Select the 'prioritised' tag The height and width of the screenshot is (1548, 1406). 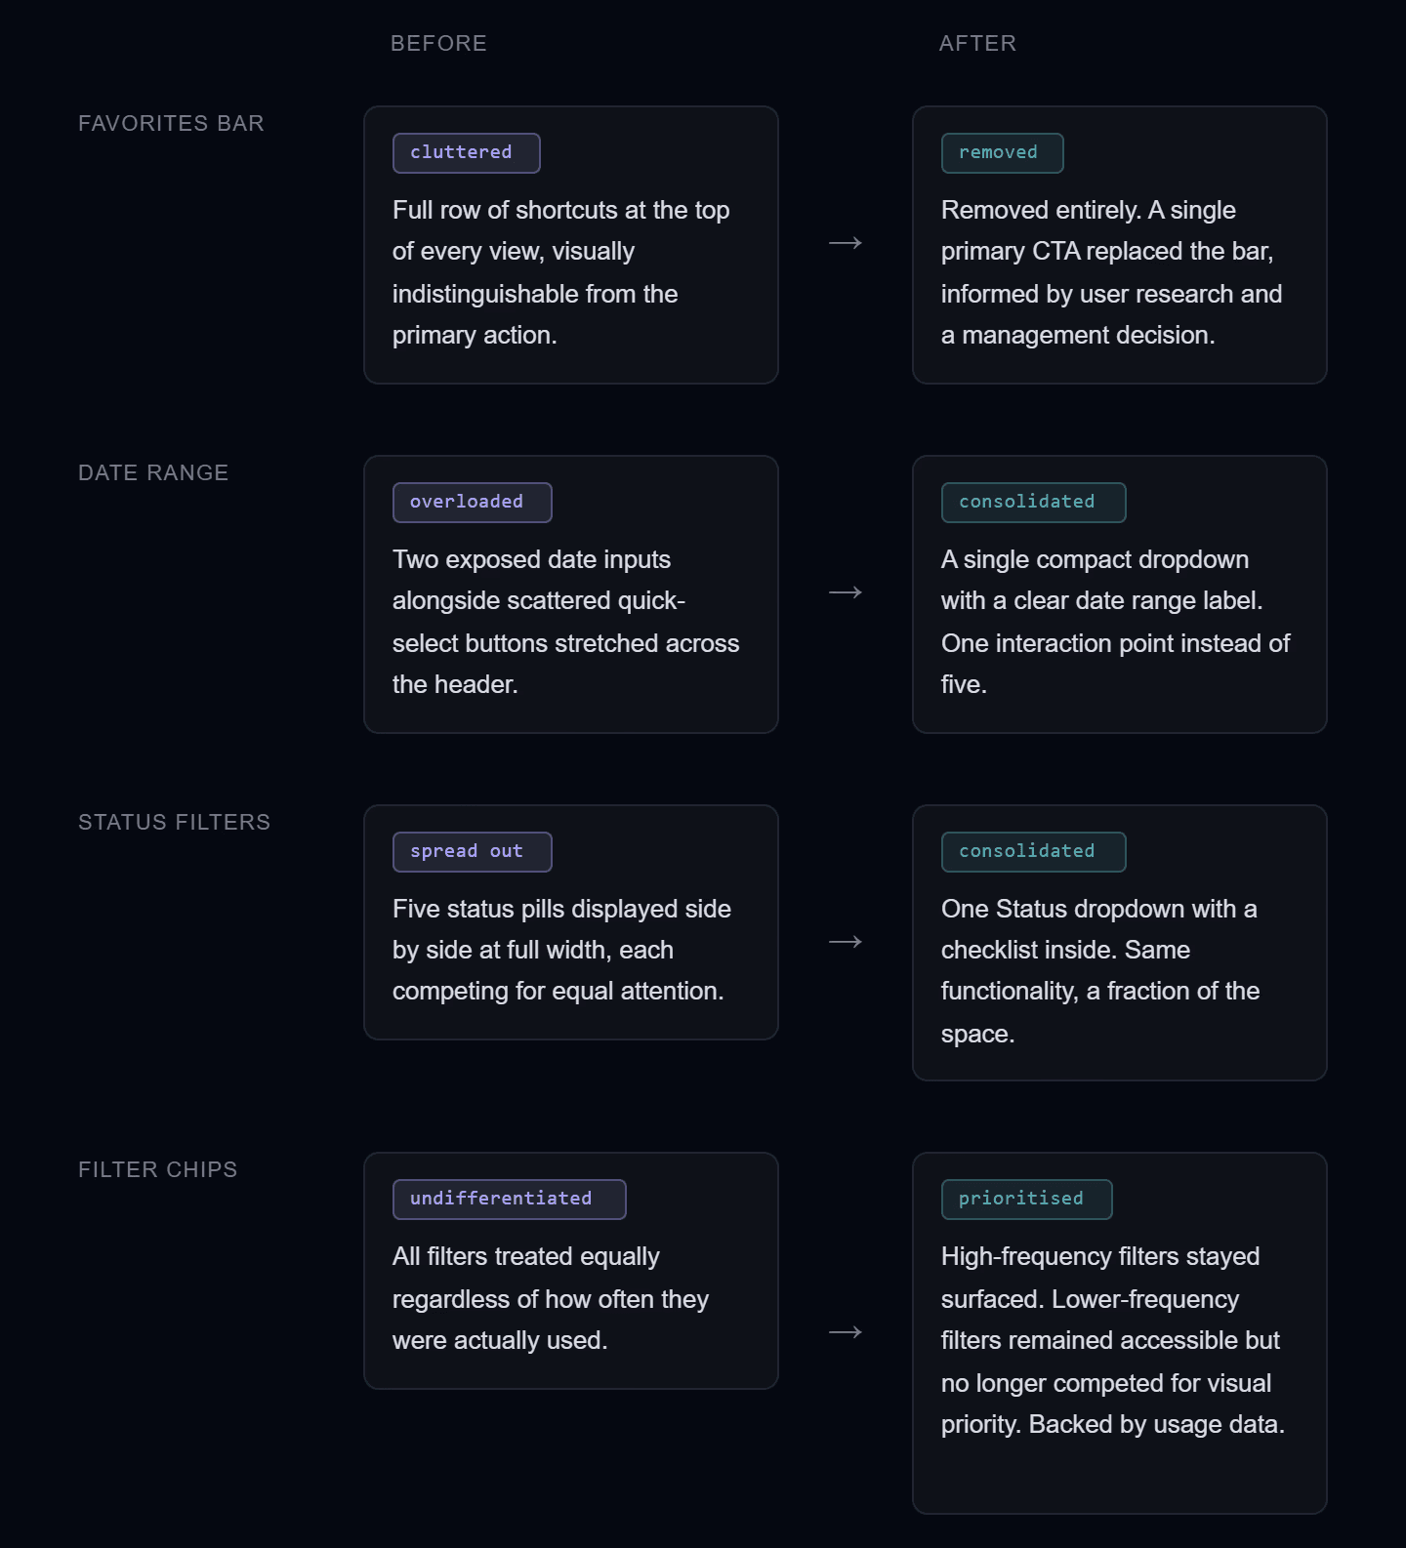1026,1200
